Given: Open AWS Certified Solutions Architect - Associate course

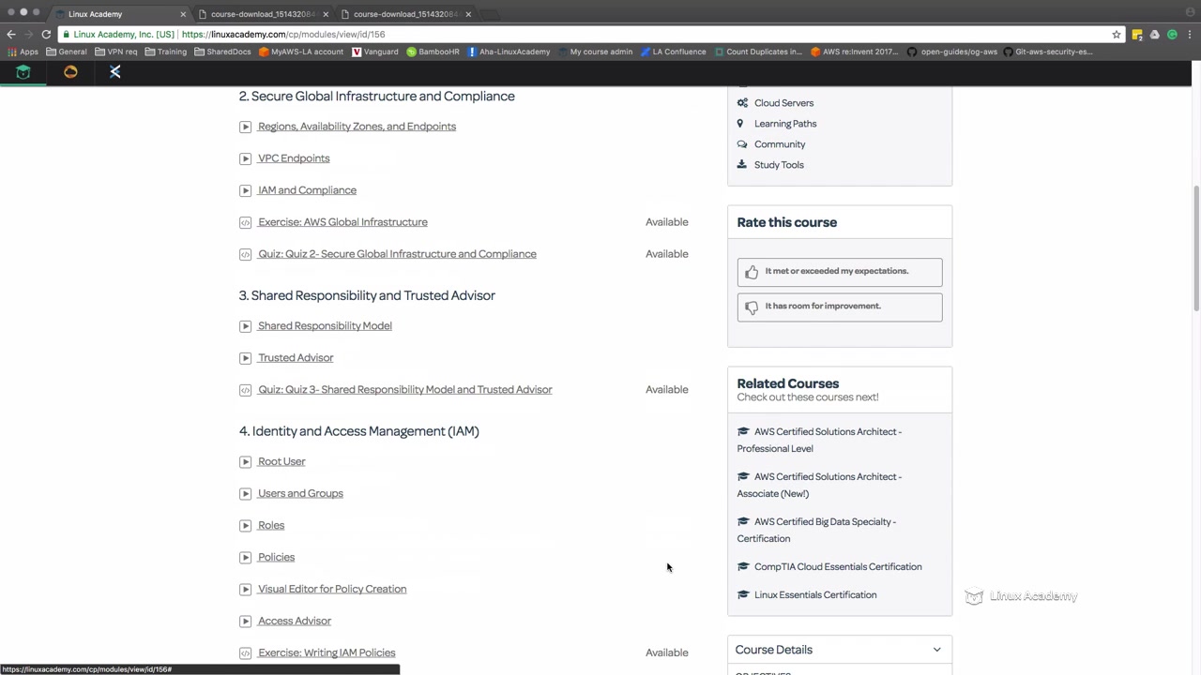Looking at the screenshot, I should [819, 485].
